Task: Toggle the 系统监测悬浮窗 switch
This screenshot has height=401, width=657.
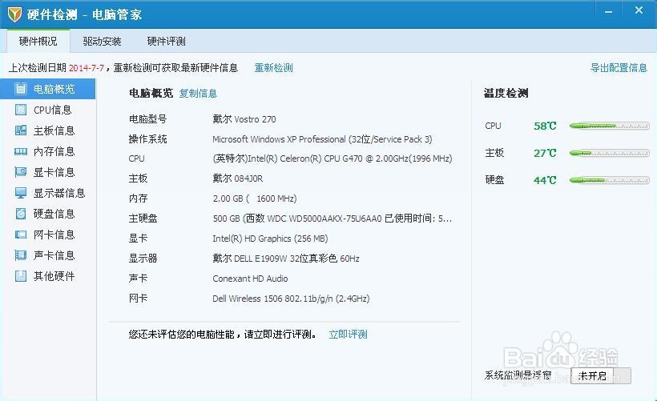Action: (x=600, y=375)
